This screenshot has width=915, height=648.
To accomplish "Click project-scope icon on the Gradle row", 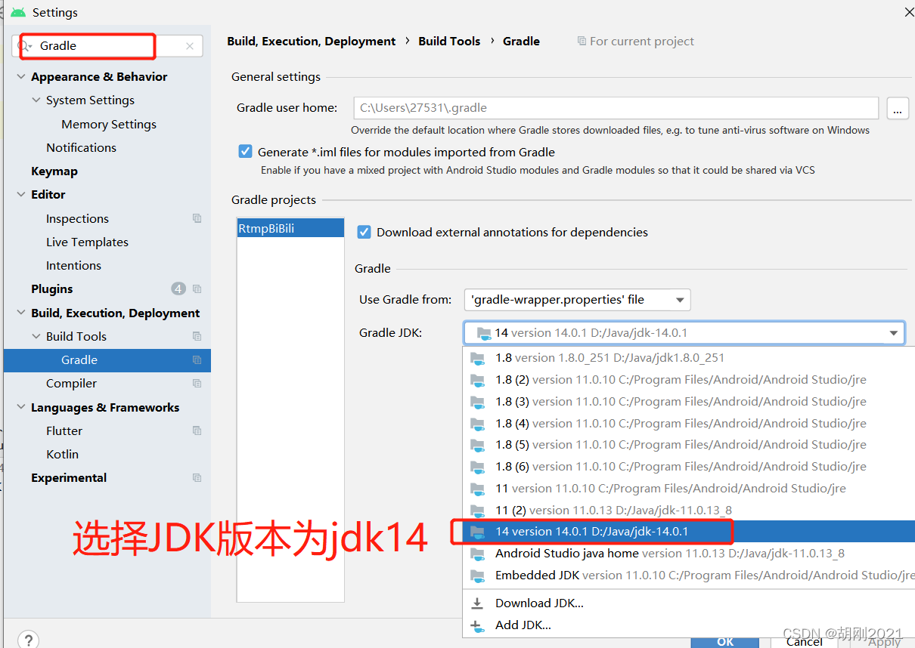I will [197, 359].
